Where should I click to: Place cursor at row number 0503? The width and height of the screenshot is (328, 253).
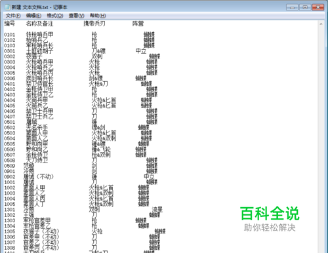click(x=10, y=133)
